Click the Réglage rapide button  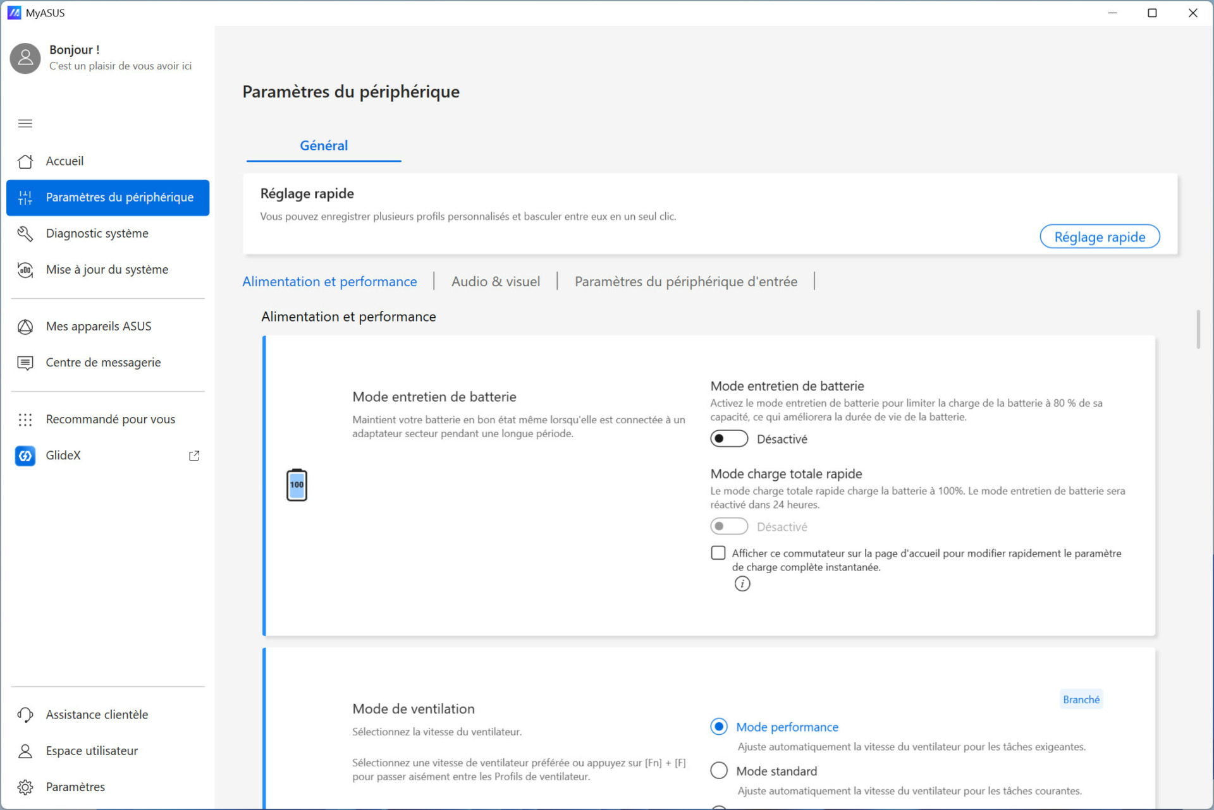click(x=1100, y=236)
